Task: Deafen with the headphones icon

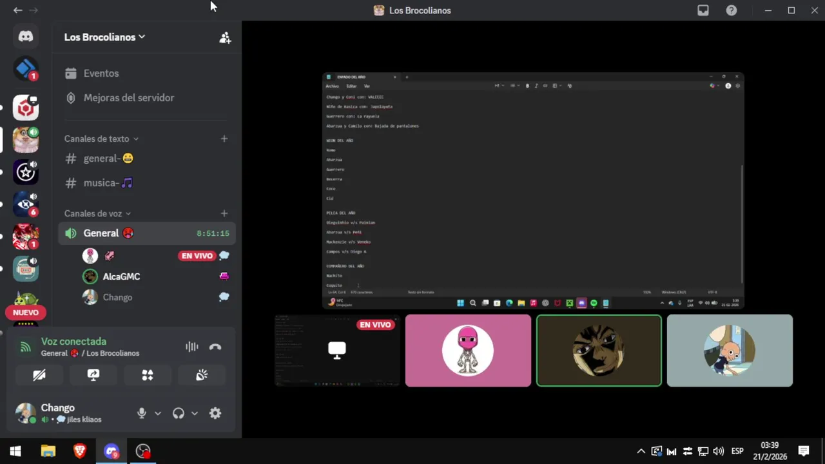Action: [179, 413]
